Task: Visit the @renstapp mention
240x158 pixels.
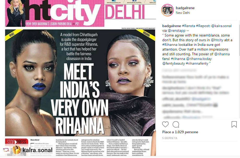Action: point(177,31)
